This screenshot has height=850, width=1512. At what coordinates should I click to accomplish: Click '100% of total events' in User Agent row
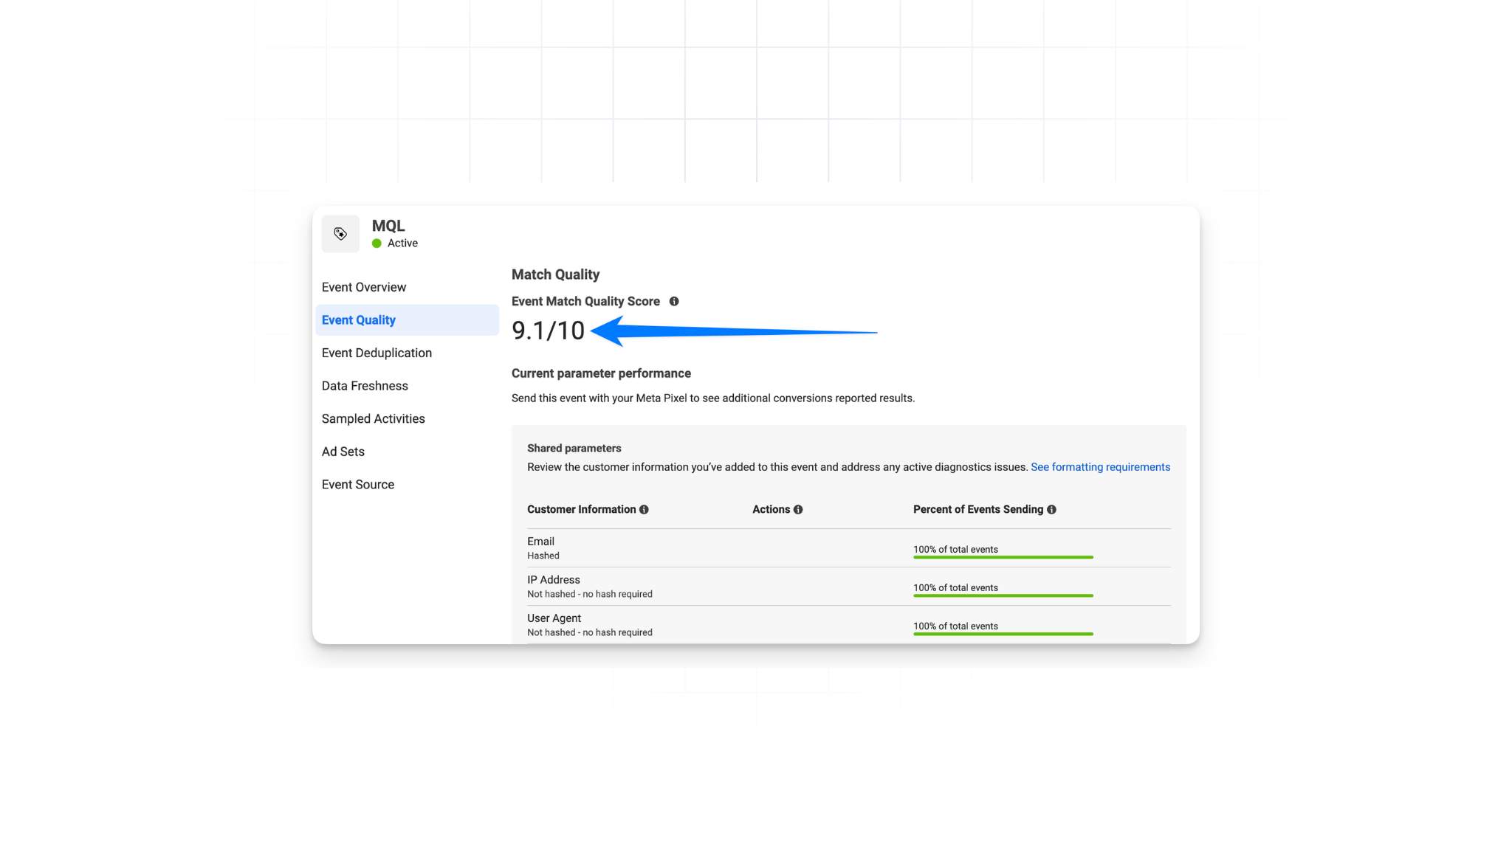[x=955, y=626]
